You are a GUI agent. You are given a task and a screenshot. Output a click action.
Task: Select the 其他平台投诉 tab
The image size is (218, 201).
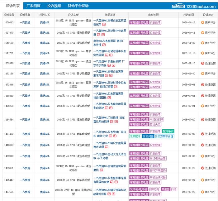point(78,6)
